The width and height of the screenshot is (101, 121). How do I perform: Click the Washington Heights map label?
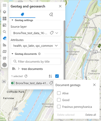point(73,53)
